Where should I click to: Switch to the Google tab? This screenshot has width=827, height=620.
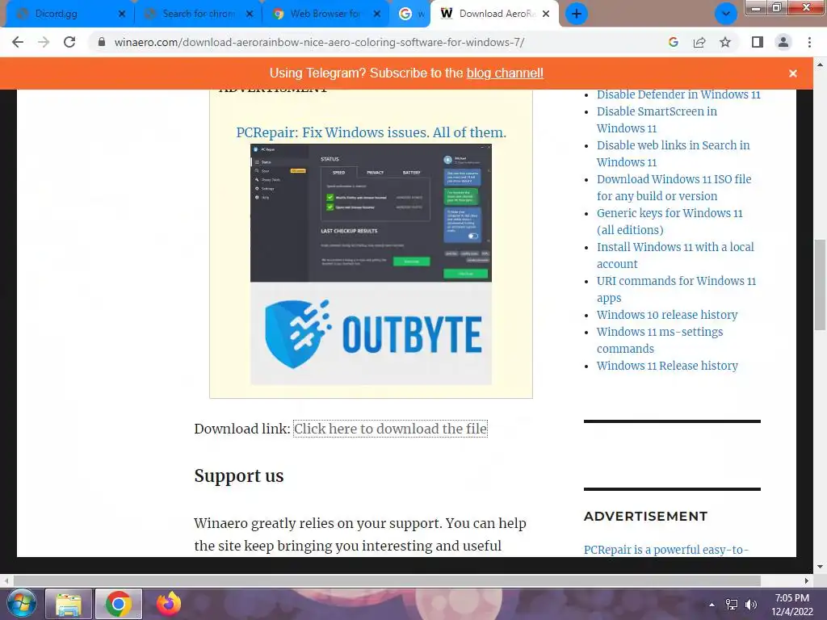click(411, 14)
